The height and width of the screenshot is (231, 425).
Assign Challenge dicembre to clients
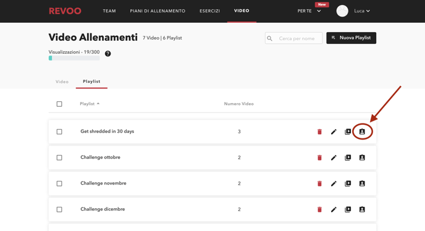[x=362, y=209]
